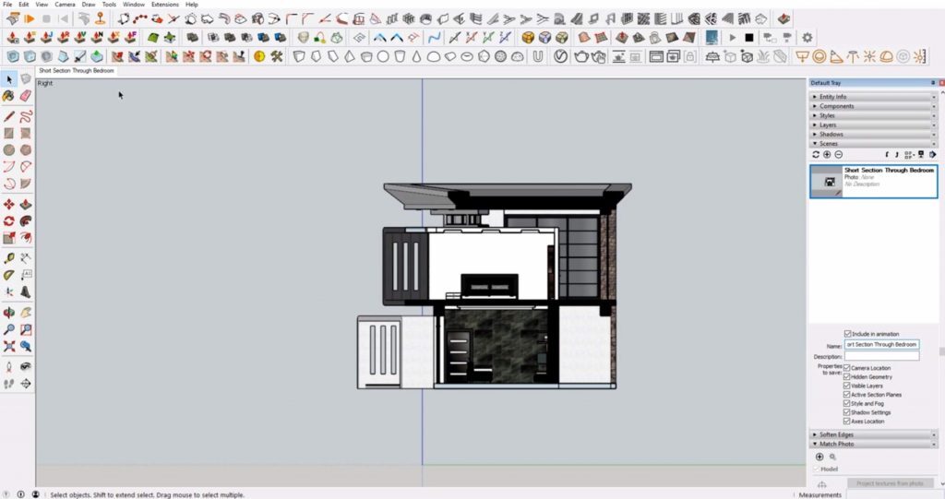Click Update Scene refresh icon

tap(816, 155)
